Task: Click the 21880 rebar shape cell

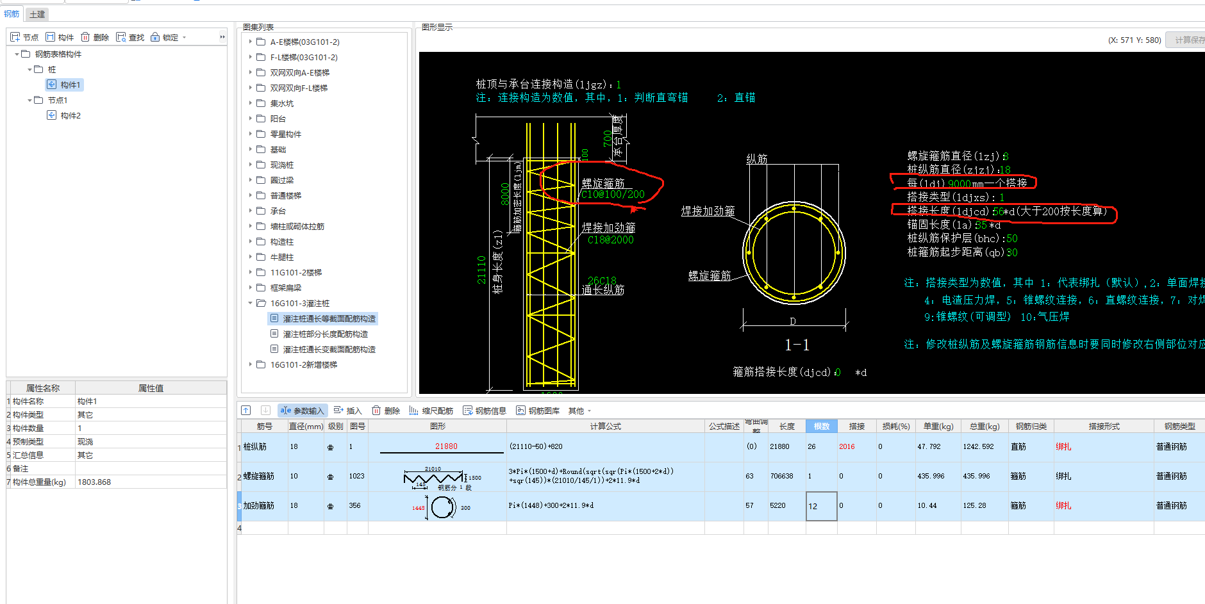Action: point(438,447)
